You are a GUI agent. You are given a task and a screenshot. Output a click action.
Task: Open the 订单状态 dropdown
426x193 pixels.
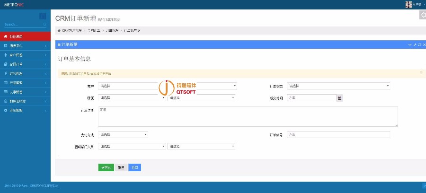click(x=338, y=86)
